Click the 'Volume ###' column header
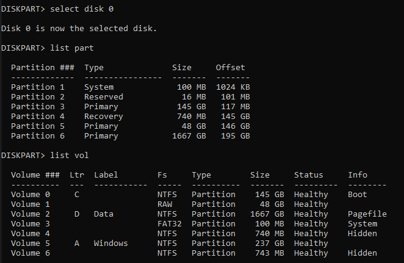This screenshot has height=263, width=404. click(x=35, y=175)
